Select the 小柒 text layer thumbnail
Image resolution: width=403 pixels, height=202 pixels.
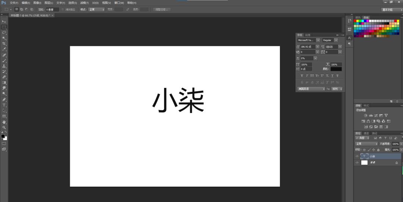click(x=364, y=156)
